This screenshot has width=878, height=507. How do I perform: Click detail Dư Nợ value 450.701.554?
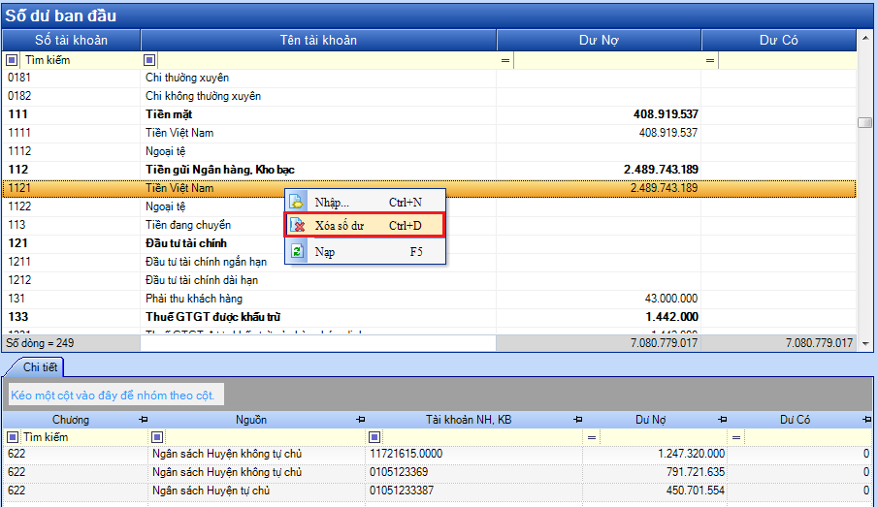[696, 491]
